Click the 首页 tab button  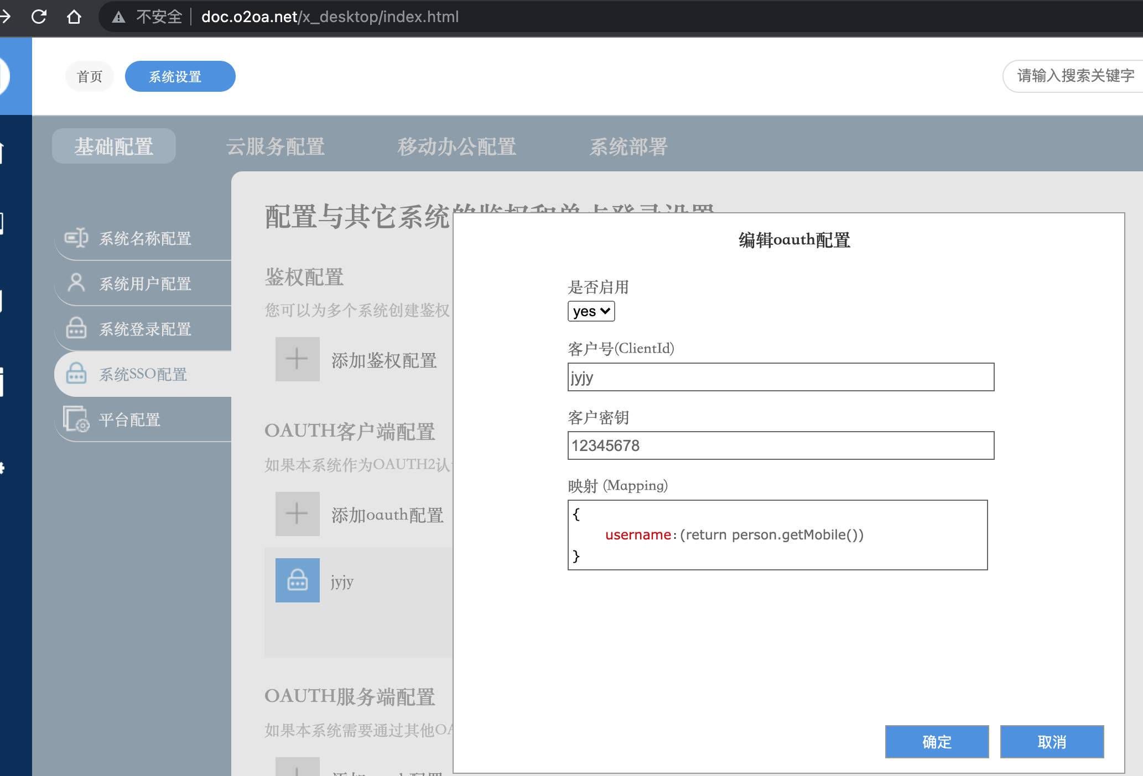tap(90, 76)
